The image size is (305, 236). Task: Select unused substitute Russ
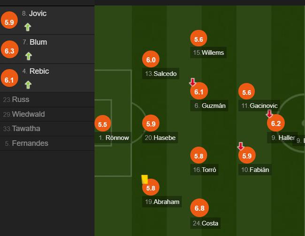click(x=20, y=99)
